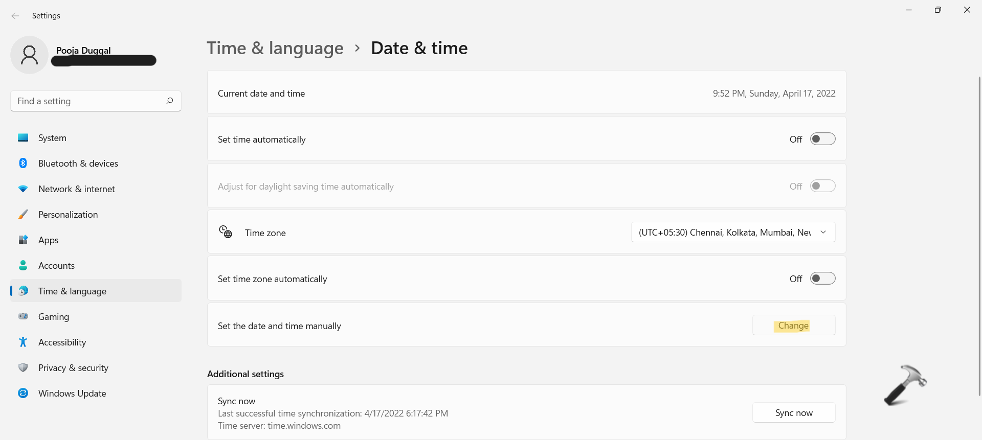Open Privacy & security shield icon

coord(23,368)
